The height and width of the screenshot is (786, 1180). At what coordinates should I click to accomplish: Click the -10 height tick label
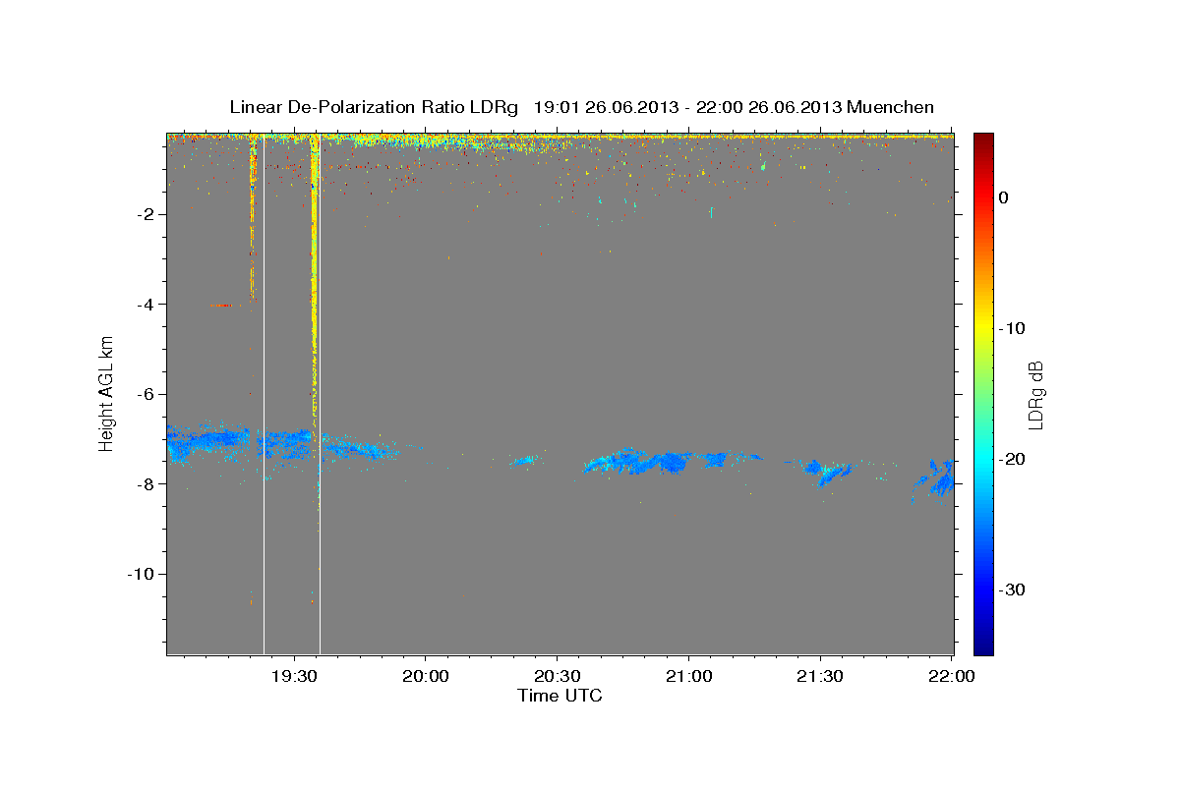(x=143, y=574)
